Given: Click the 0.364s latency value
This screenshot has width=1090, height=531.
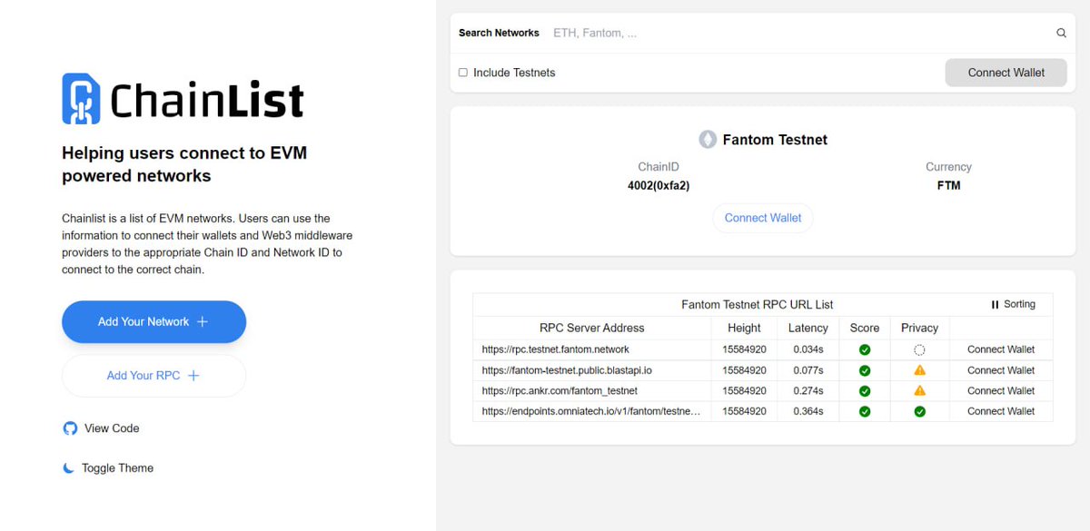Looking at the screenshot, I should click(x=808, y=412).
